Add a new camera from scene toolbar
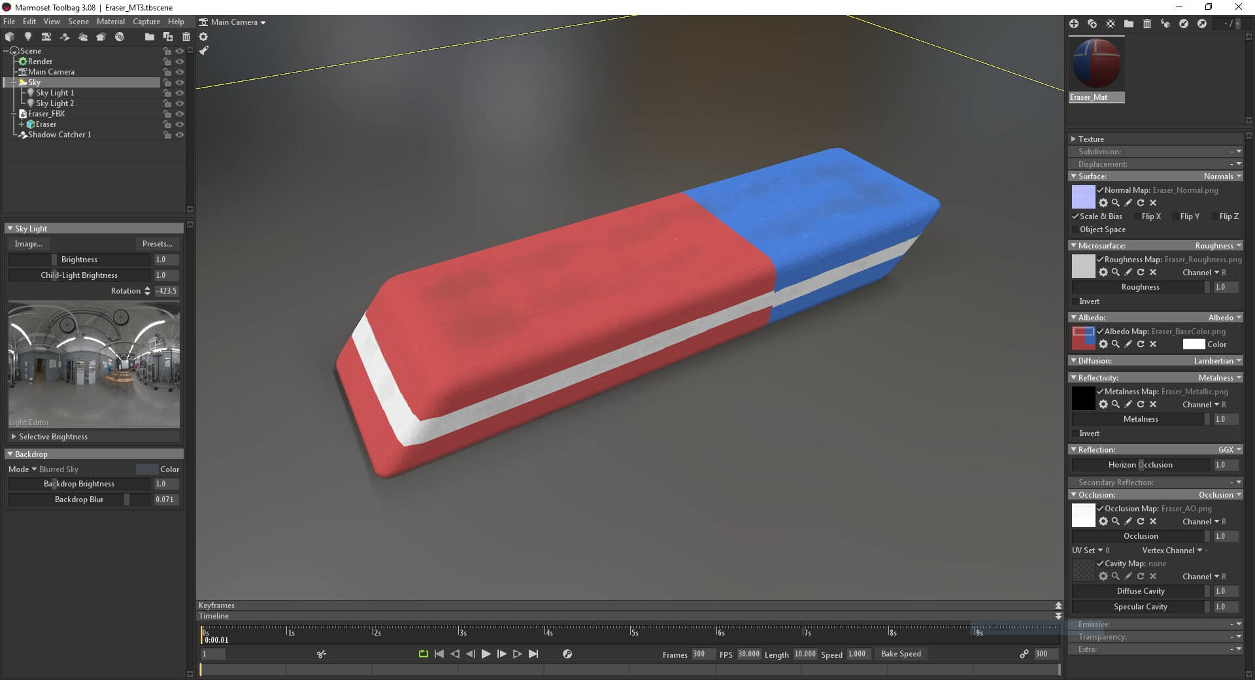 coord(46,37)
